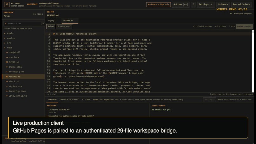Click the start.sh file code icon
The image size is (256, 144).
click(x=7, y=81)
